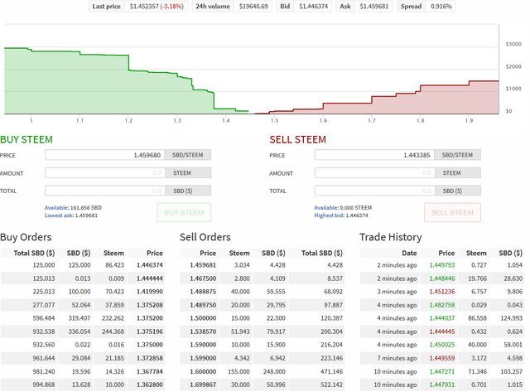Click the 248.000 SBD sell order cell

pyautogui.click(x=274, y=371)
